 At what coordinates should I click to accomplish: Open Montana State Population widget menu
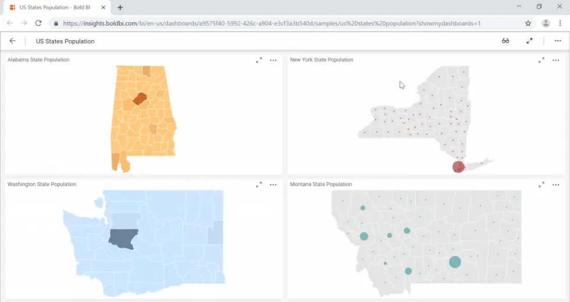(x=555, y=184)
